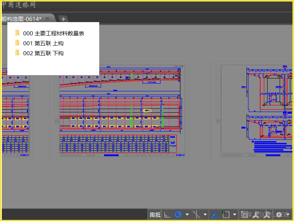Click the 图纸 paper space status button
Image resolution: width=294 pixels, height=221 pixels.
tap(155, 215)
